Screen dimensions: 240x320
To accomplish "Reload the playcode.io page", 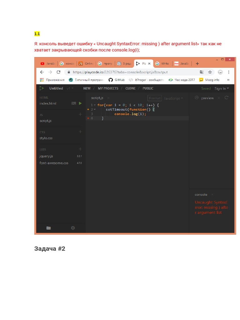I will (58, 72).
